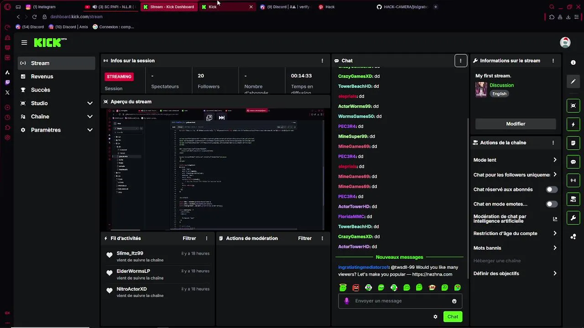The height and width of the screenshot is (328, 584).
Task: Click username ingratiatingmediatorzo1 in chat
Action: 363,267
